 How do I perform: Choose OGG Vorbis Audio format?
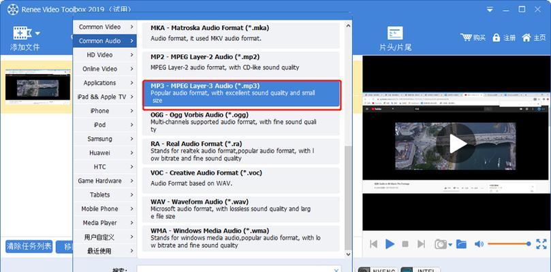[x=241, y=122]
